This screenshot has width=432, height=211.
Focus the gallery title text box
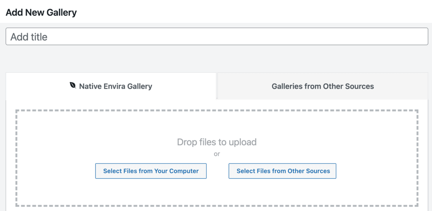point(232,37)
